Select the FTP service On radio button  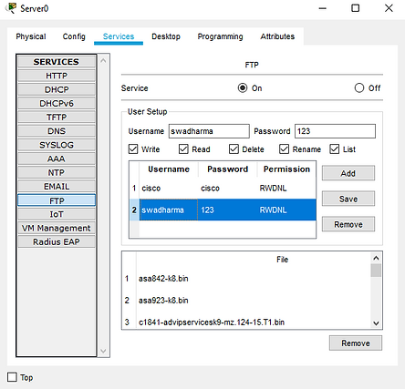(x=243, y=88)
